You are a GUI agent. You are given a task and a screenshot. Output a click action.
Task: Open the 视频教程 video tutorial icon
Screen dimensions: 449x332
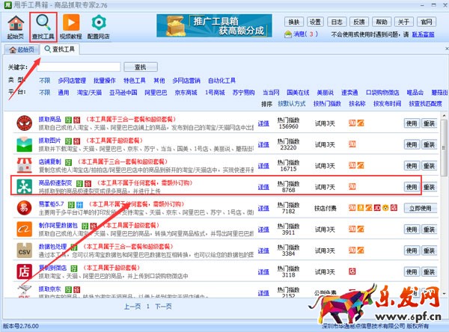[72, 24]
